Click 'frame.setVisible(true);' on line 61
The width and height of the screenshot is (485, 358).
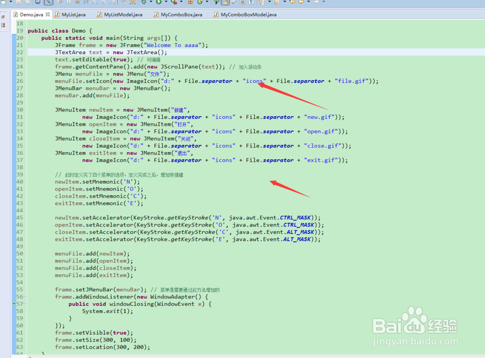pyautogui.click(x=94, y=333)
